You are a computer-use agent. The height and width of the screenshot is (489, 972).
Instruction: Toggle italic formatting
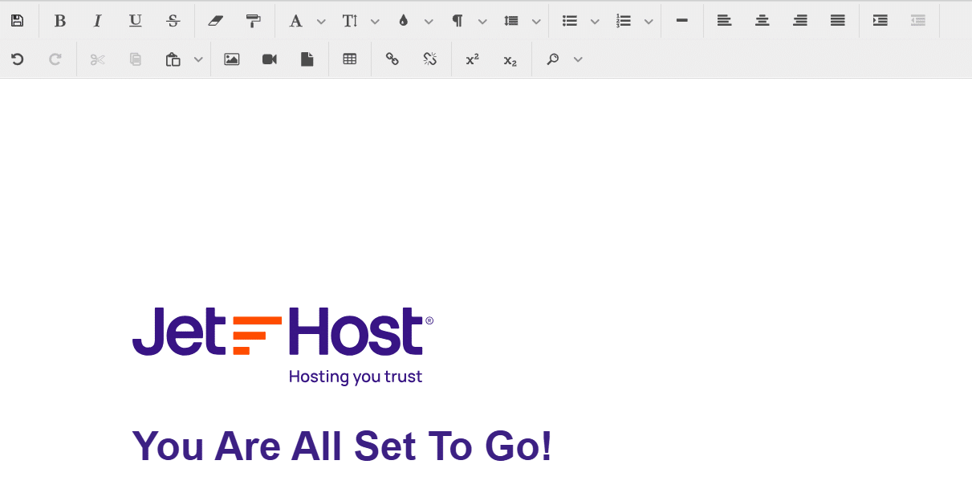pyautogui.click(x=97, y=21)
